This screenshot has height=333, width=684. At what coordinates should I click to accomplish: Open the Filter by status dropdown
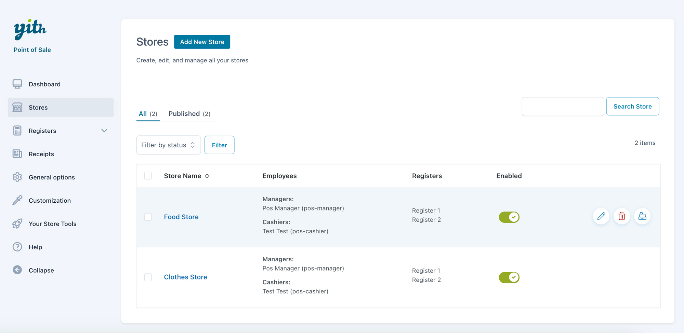[x=168, y=145]
